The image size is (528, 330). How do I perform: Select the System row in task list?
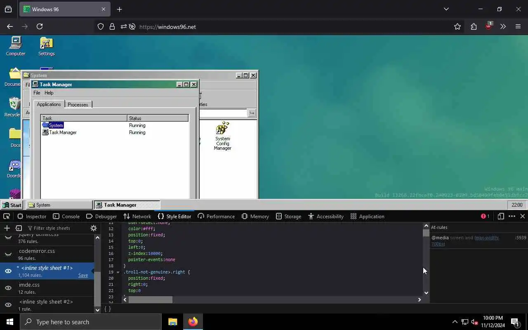[x=115, y=125]
